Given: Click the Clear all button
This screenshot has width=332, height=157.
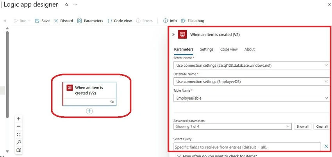Looking at the screenshot, I should pos(322,126).
